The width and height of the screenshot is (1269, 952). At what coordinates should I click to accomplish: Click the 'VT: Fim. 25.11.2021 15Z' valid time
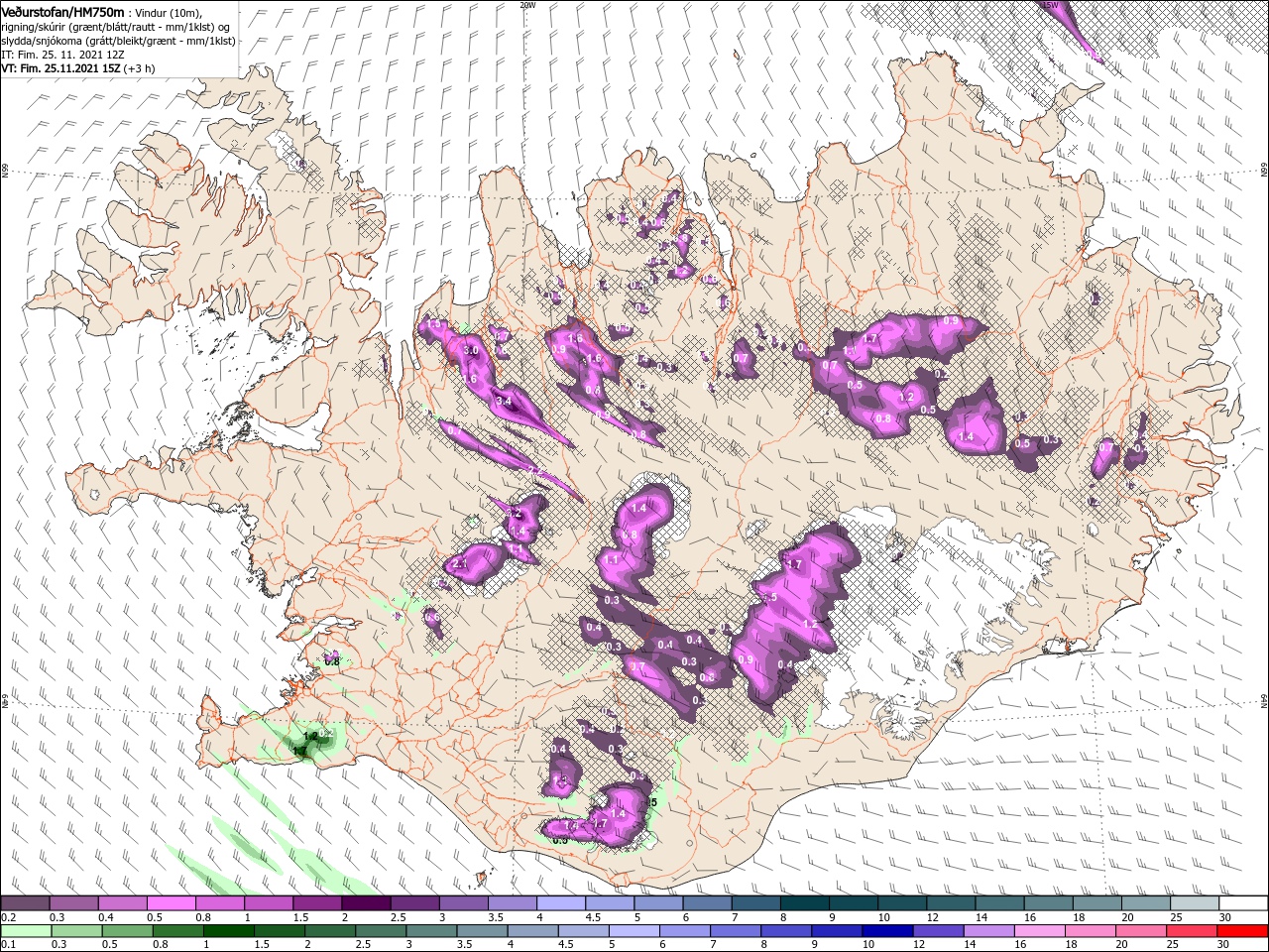point(60,68)
